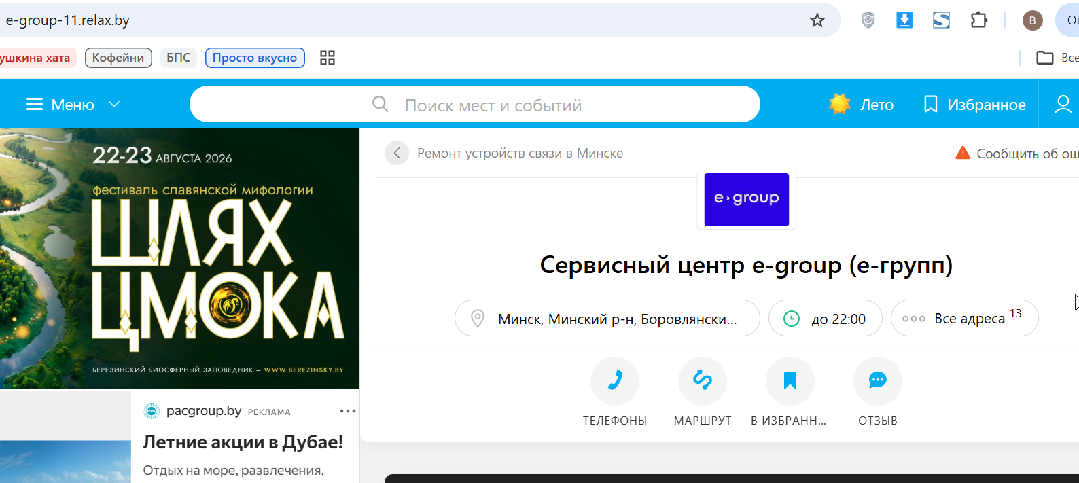This screenshot has width=1079, height=483.
Task: Expand the Меню dropdown chevron
Action: tap(114, 105)
